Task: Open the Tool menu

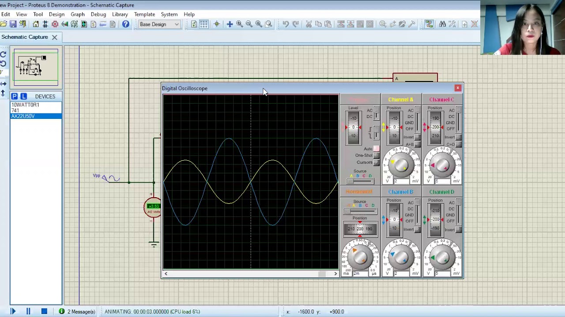Action: [38, 14]
